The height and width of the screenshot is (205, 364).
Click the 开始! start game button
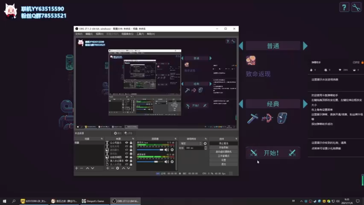click(273, 153)
